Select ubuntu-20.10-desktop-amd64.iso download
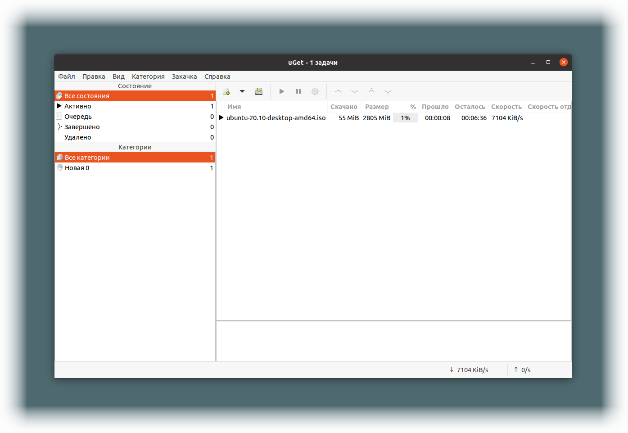 pyautogui.click(x=276, y=118)
